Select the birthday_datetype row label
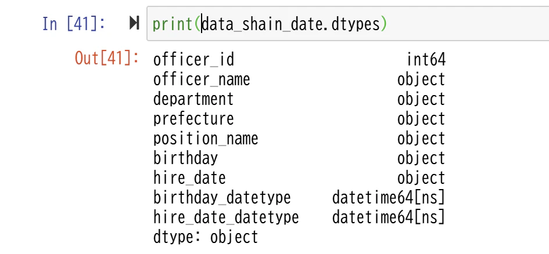This screenshot has width=549, height=254. tap(222, 198)
